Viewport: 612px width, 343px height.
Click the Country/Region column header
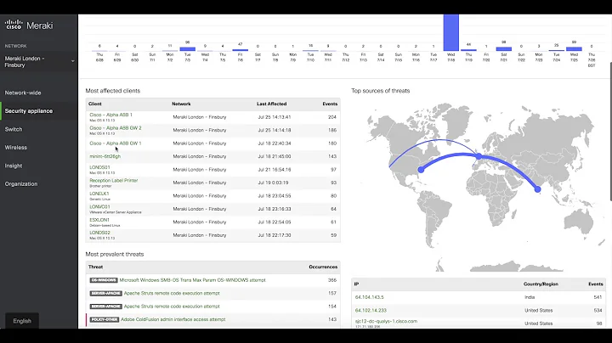541,284
